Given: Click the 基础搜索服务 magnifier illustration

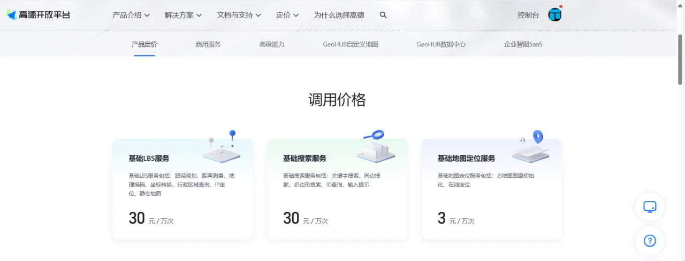Looking at the screenshot, I should pos(376,147).
